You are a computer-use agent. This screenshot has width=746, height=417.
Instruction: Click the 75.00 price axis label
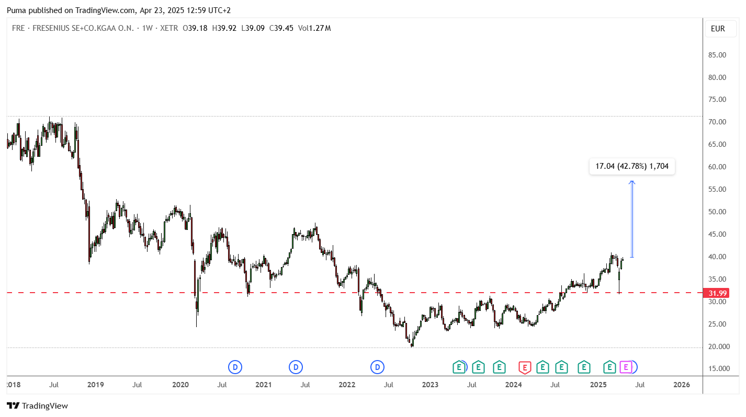(x=718, y=100)
